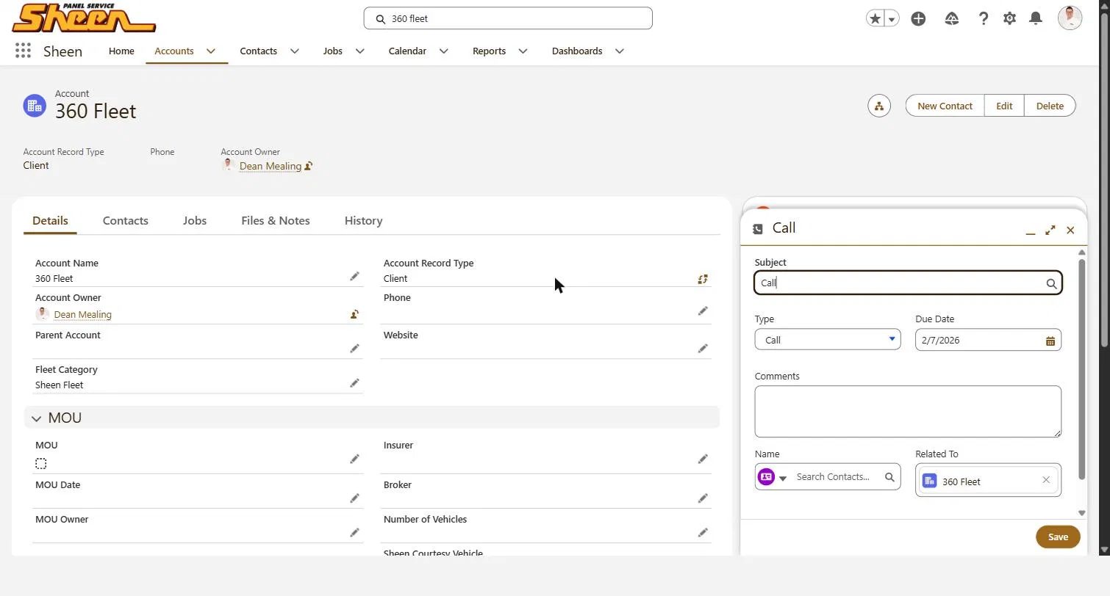Go to the Home nav item
This screenshot has height=596, width=1110.
121,51
